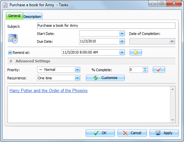
Task: Open the Harry Potter book link
Action: coord(49,91)
